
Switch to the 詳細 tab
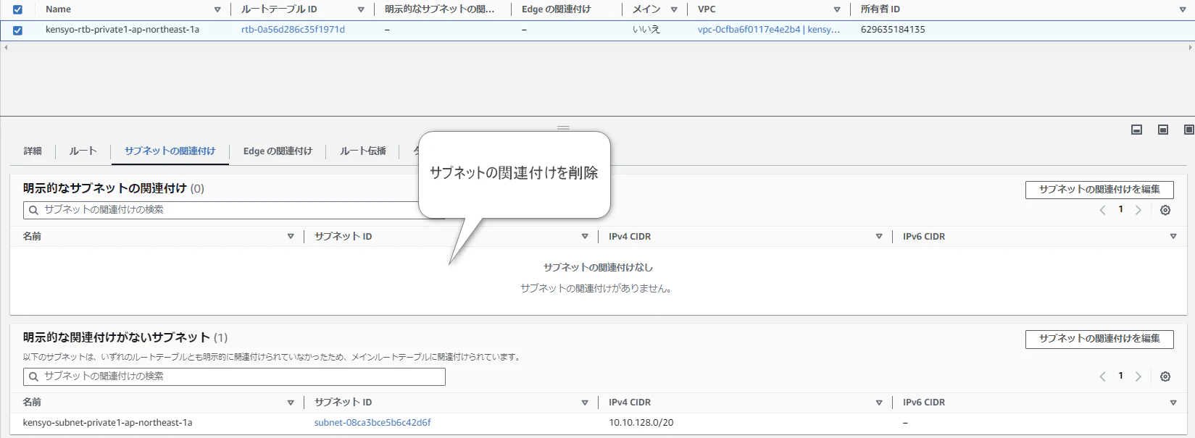click(x=33, y=151)
